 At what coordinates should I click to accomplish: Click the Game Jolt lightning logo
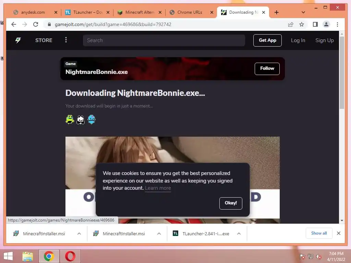pos(18,40)
